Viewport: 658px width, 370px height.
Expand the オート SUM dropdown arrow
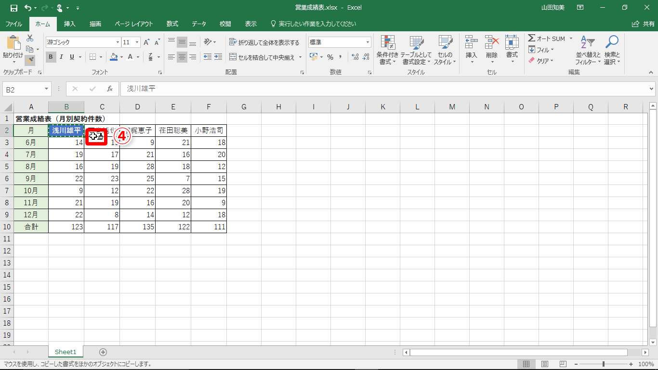point(571,39)
